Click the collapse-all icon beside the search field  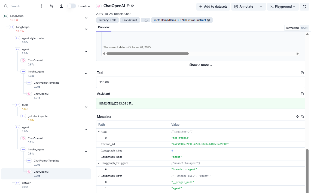(42, 6)
